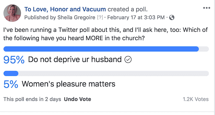Screen dimensions: 215x115
Task: Click the created a poll text
Action: (128, 9)
